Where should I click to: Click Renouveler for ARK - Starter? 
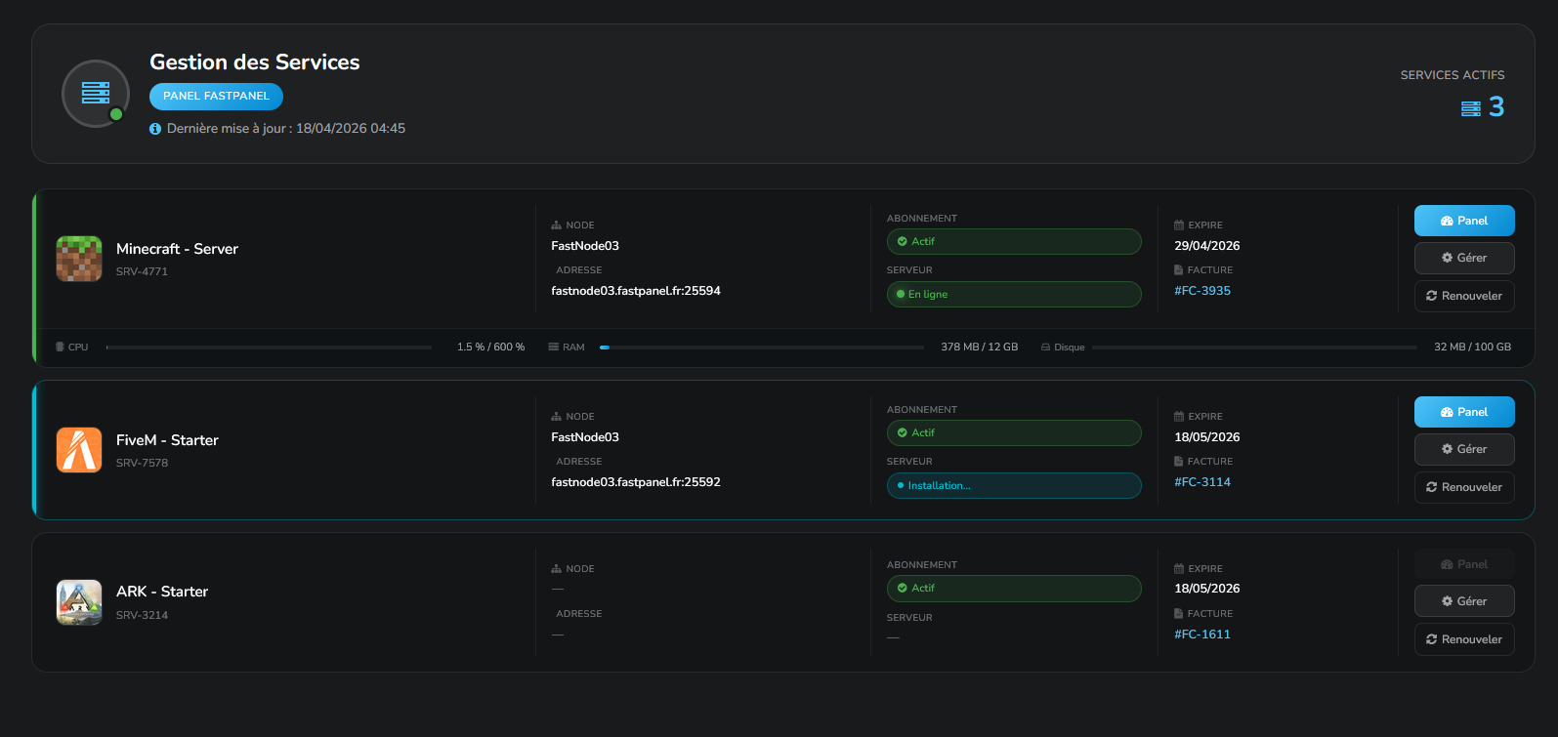[1464, 639]
